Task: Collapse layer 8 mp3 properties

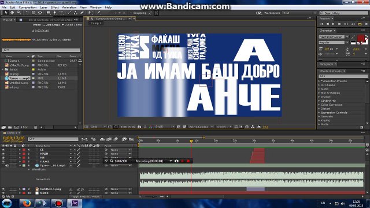Action: tap(20, 166)
